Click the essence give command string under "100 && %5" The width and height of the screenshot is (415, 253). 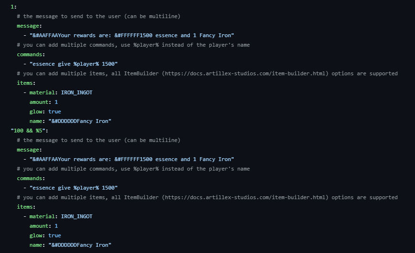pos(73,188)
